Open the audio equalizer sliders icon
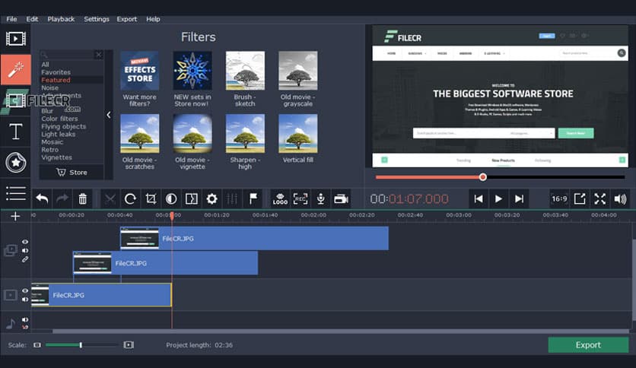Viewport: 636px width, 368px height. [x=232, y=198]
